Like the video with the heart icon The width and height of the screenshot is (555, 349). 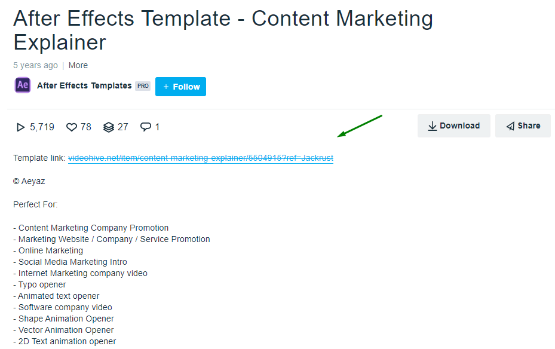[72, 127]
